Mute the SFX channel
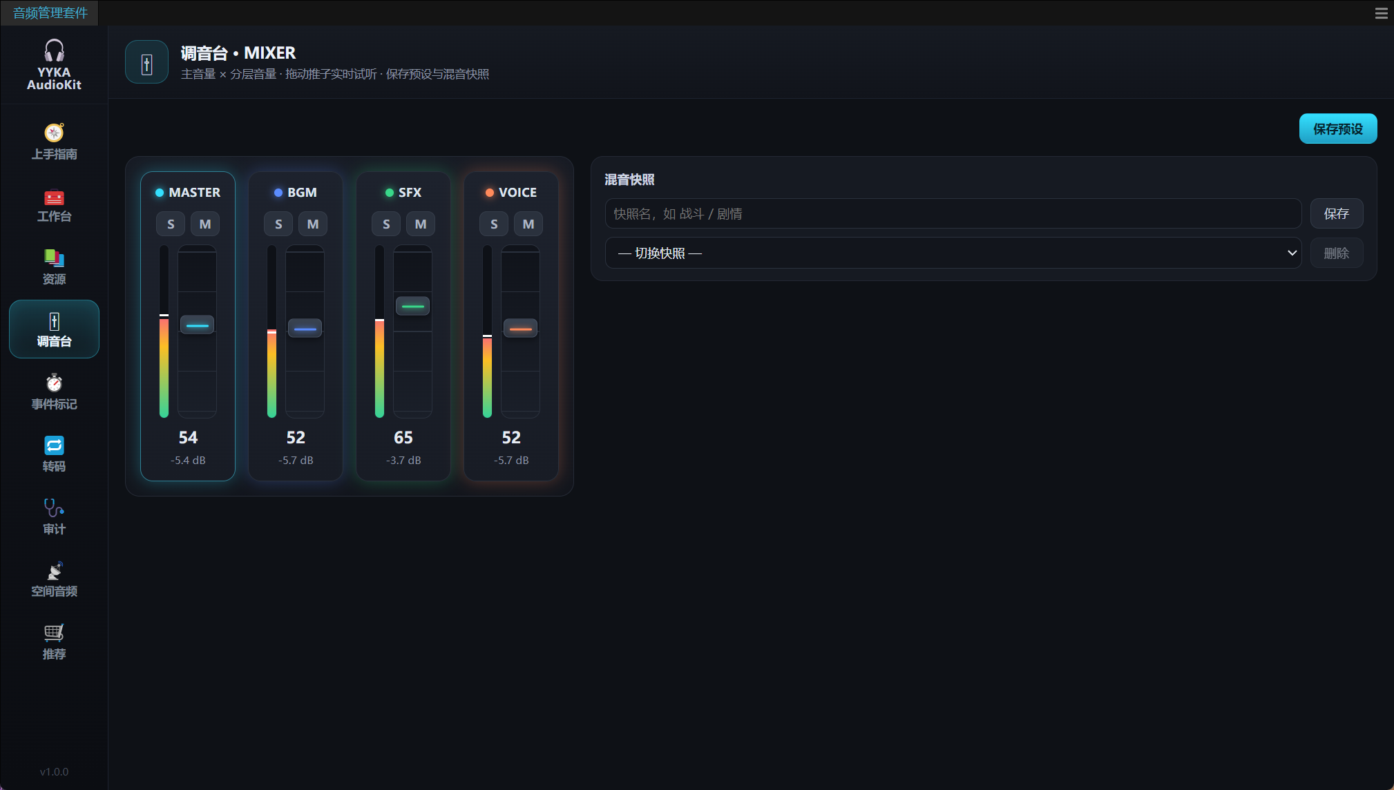Screen dimensions: 1394x790 pyautogui.click(x=421, y=224)
